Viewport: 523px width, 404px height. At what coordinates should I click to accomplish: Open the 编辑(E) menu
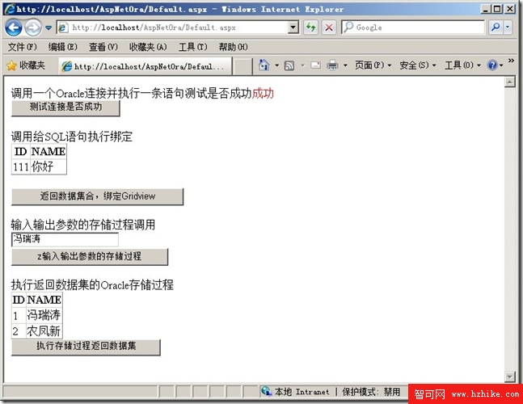[63, 47]
